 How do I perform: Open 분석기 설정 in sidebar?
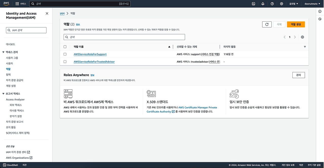click(x=16, y=116)
